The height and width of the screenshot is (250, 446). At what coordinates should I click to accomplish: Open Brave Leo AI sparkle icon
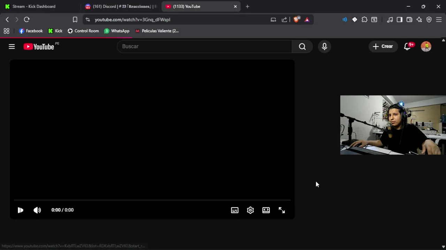click(419, 19)
